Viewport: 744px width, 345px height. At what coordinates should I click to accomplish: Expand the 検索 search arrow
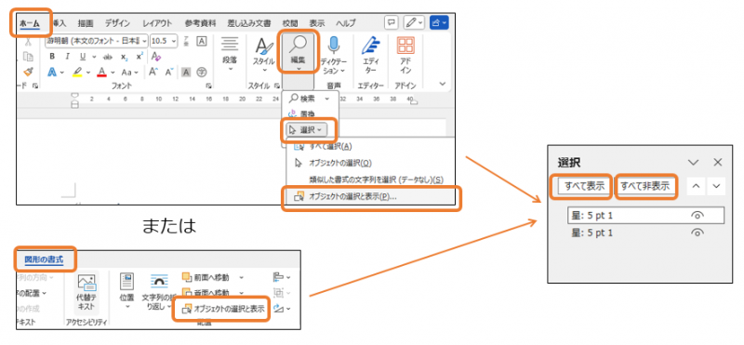[x=327, y=99]
